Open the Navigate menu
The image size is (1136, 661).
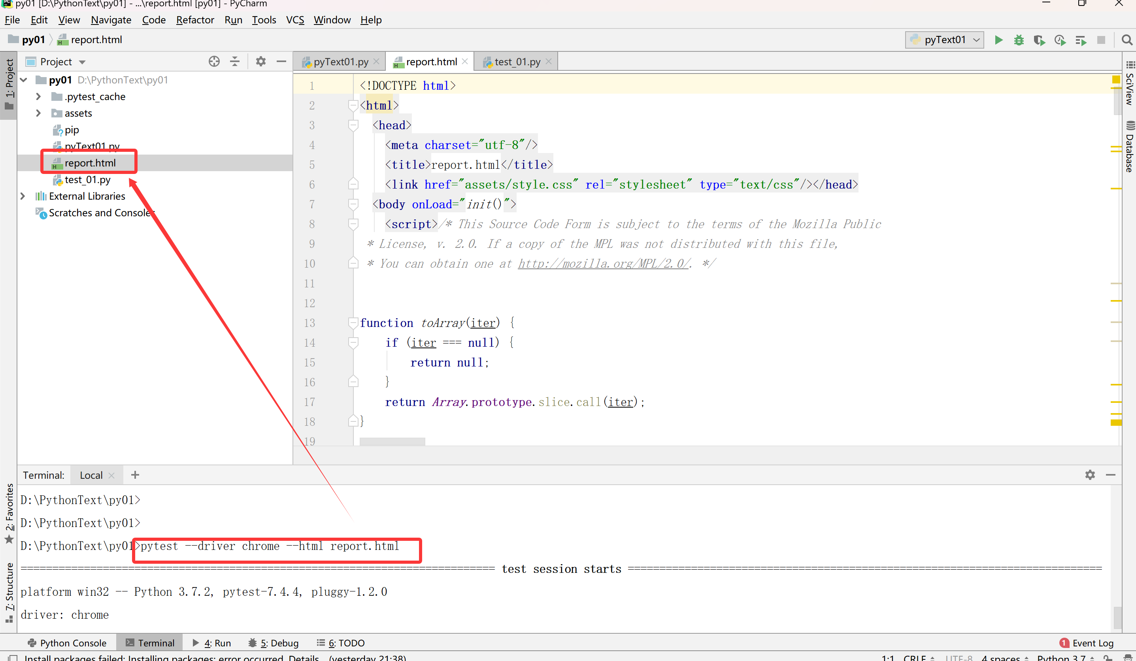tap(111, 20)
